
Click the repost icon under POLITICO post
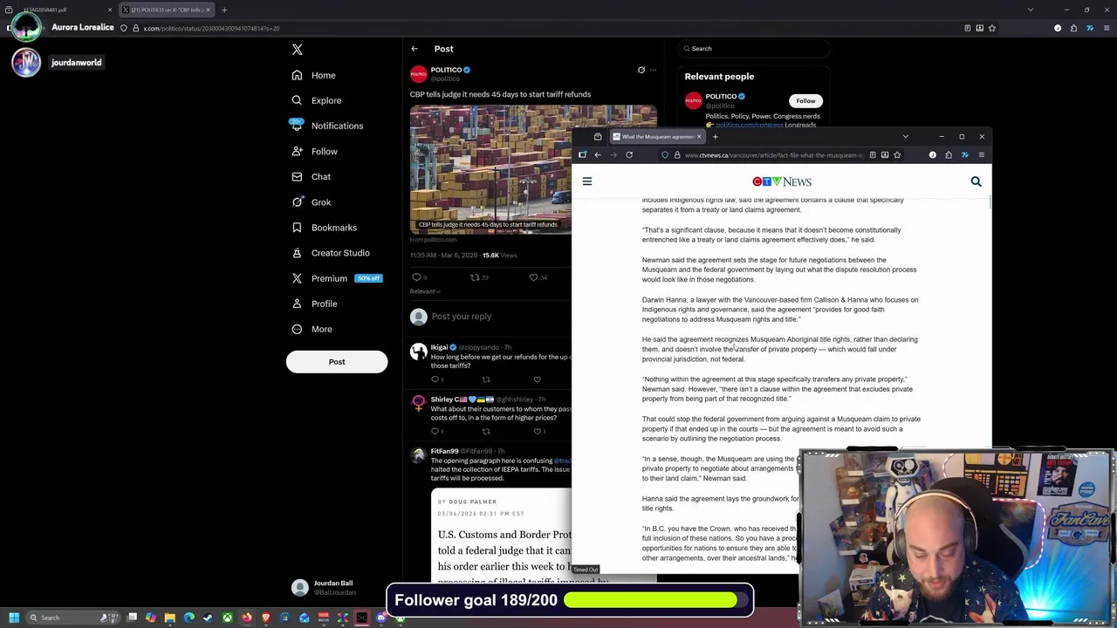click(476, 277)
